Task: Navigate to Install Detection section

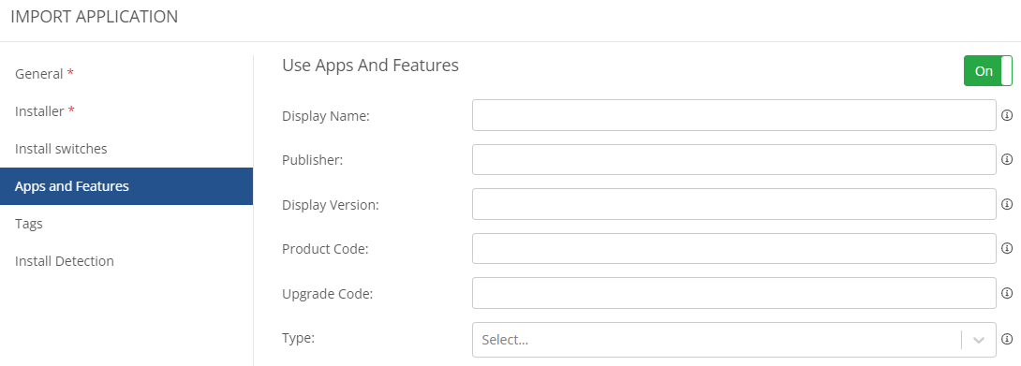Action: 126,261
